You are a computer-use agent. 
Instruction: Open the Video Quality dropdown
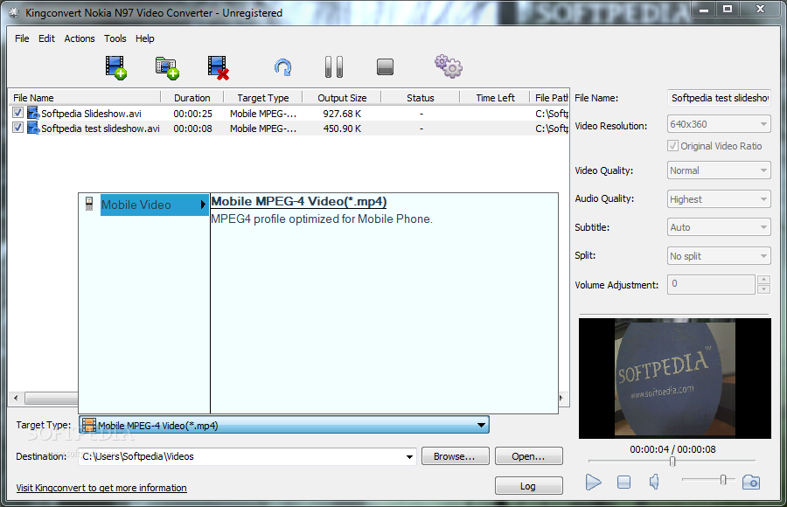pos(719,170)
